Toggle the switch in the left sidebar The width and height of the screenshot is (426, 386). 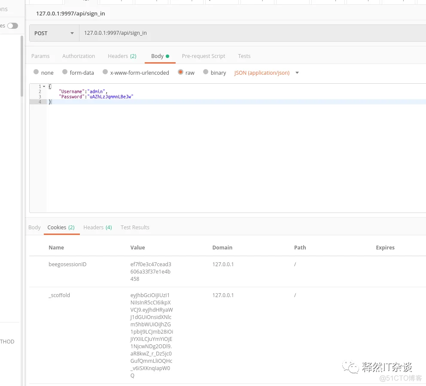[12, 26]
